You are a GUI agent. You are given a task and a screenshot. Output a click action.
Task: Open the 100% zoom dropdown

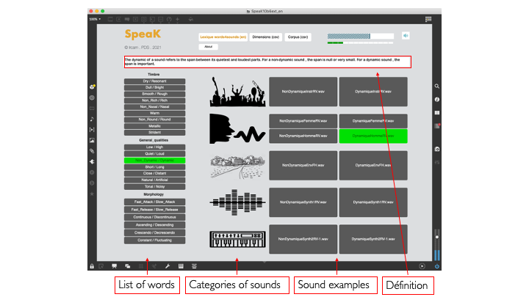(95, 19)
